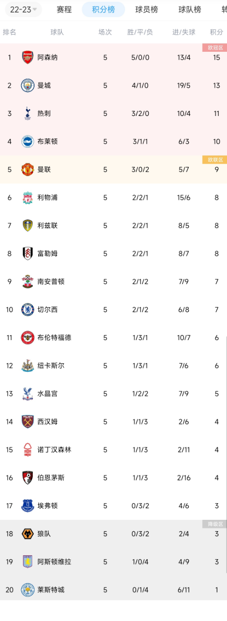Viewport: 227px width, 621px height.
Task: Tap the Tottenham Hotspur crest
Action: click(x=28, y=114)
